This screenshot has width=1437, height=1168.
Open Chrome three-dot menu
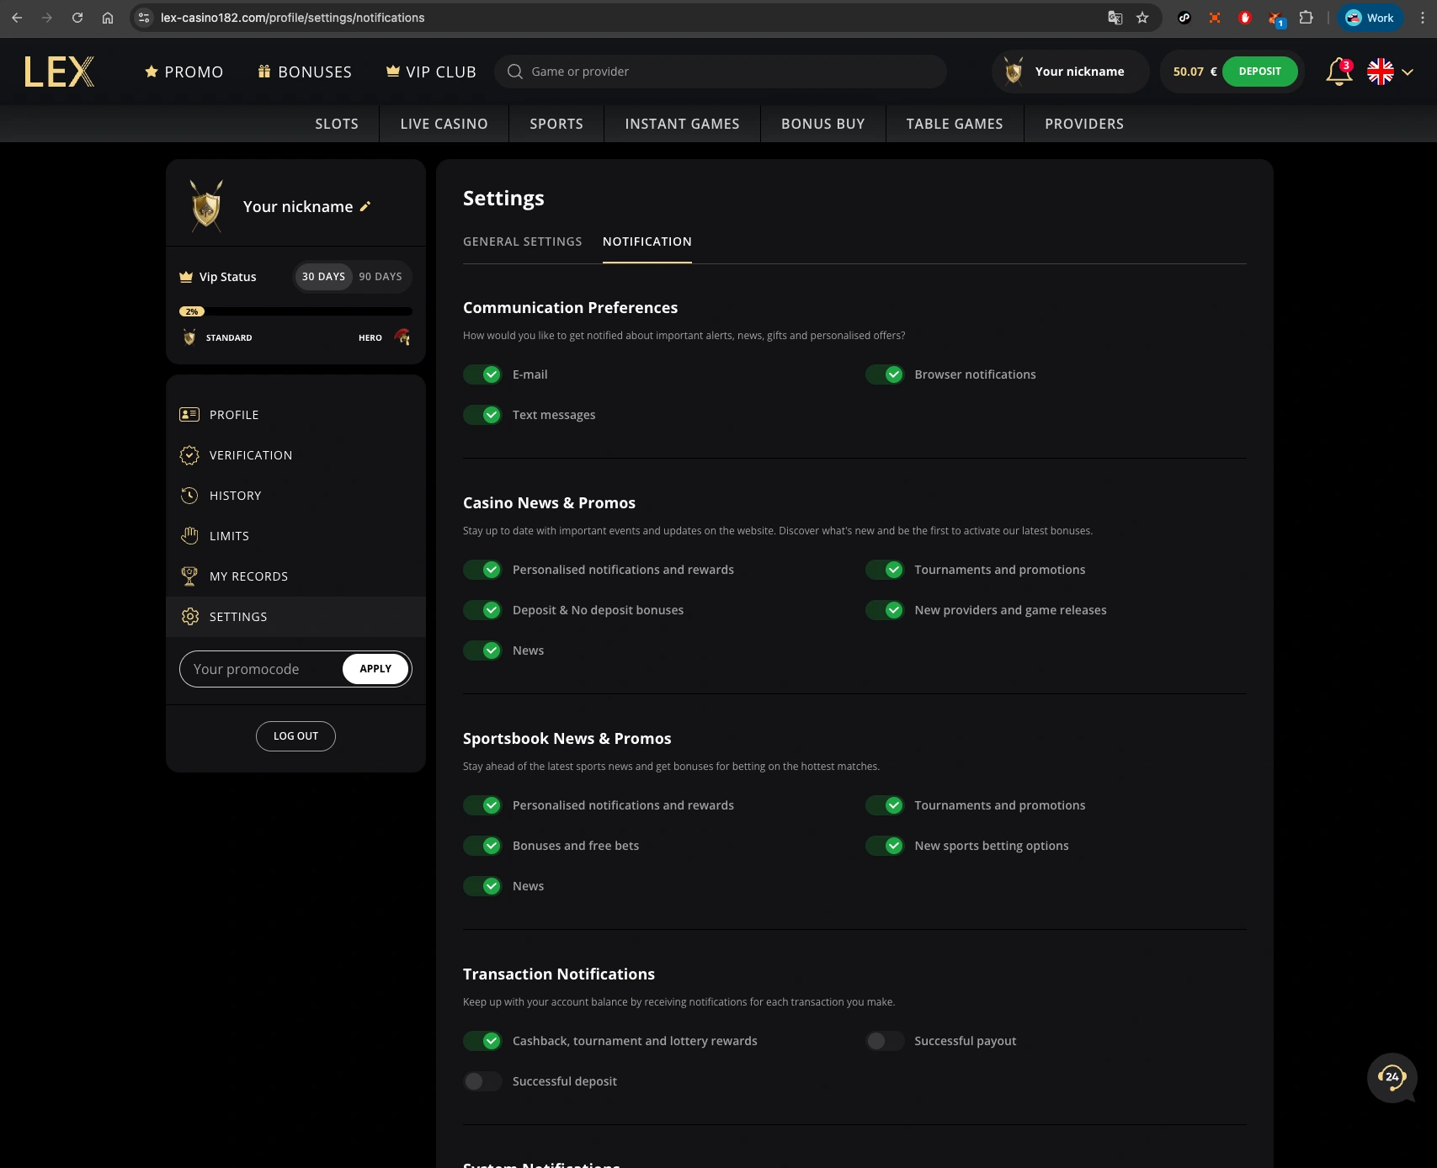coord(1423,18)
